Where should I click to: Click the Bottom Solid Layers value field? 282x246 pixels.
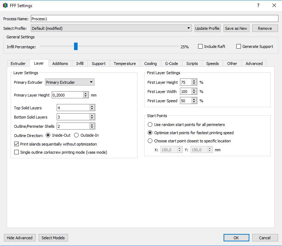tap(73, 117)
